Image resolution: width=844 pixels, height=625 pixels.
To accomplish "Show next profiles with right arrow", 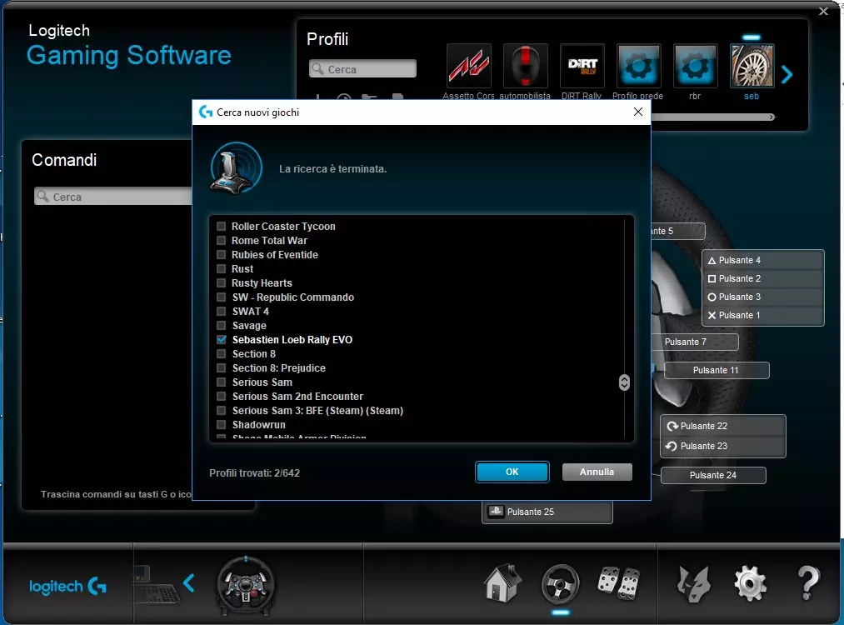I will click(x=787, y=74).
